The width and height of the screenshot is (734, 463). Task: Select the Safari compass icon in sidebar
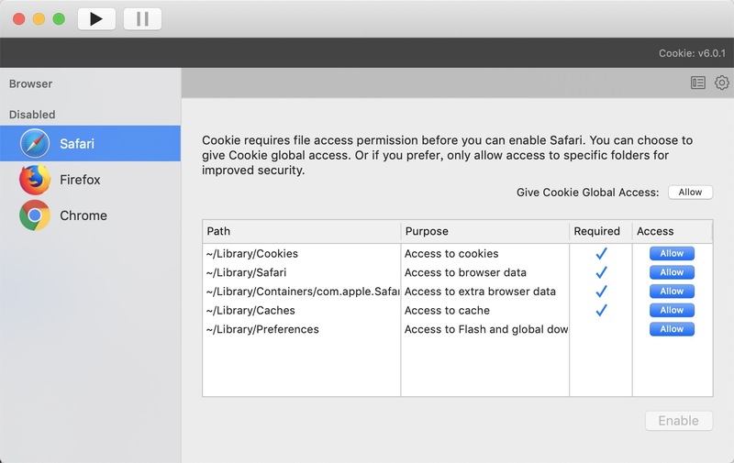[x=36, y=144]
